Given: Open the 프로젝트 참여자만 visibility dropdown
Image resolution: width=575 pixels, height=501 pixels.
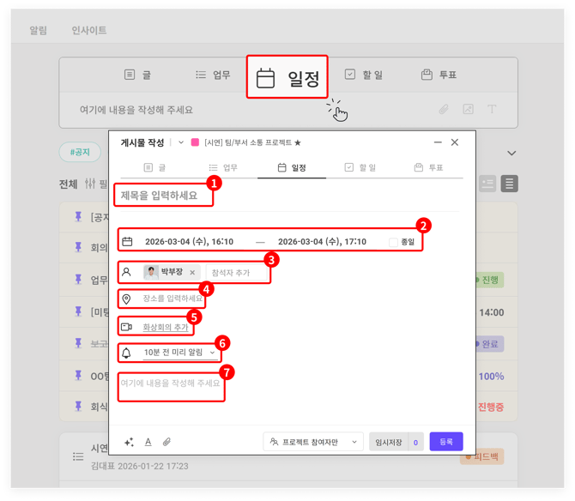Looking at the screenshot, I should [x=313, y=442].
